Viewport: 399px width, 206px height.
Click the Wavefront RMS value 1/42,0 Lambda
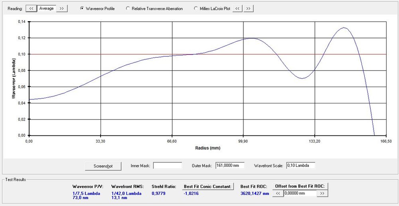[126, 194]
